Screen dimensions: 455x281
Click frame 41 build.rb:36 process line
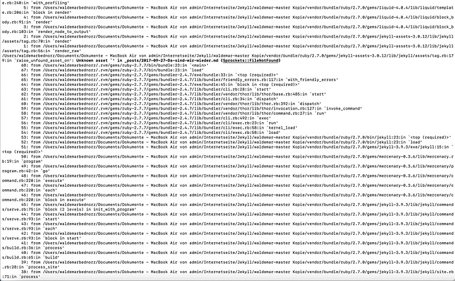pyautogui.click(x=228, y=245)
